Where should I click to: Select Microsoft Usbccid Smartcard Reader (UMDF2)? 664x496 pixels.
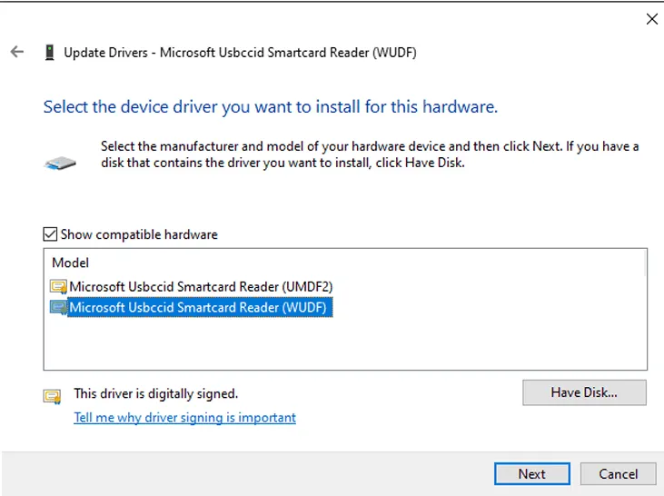(x=201, y=287)
